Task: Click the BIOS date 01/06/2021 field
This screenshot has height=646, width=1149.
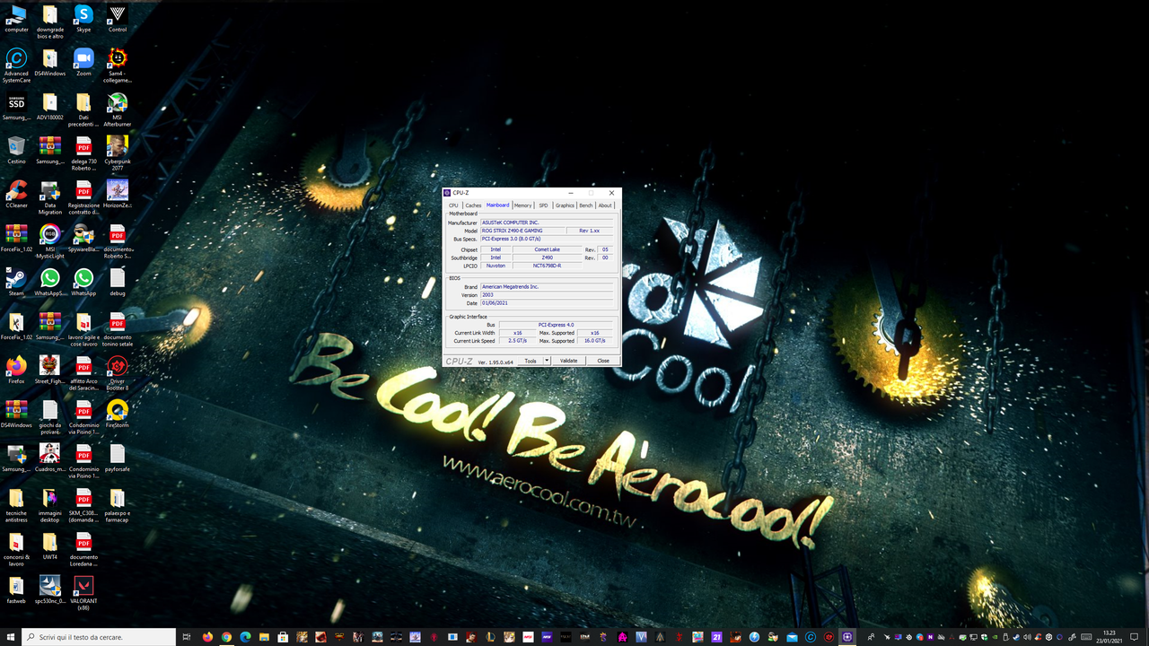Action: 548,303
